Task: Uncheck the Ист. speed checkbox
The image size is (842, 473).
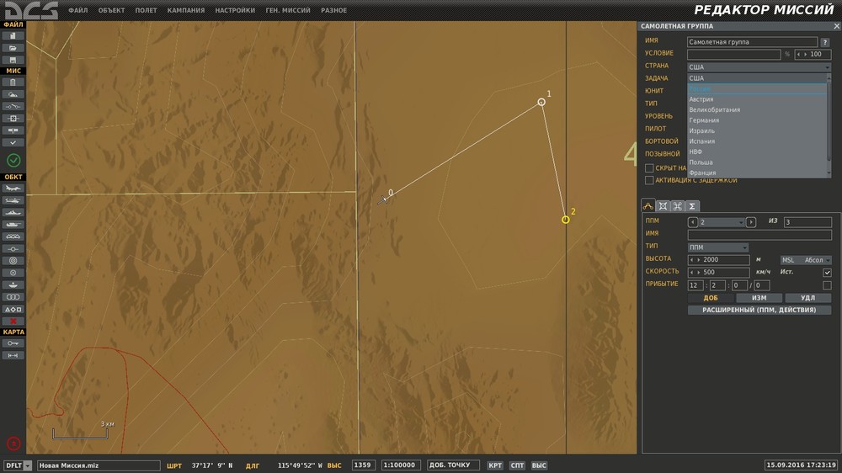Action: pyautogui.click(x=827, y=272)
